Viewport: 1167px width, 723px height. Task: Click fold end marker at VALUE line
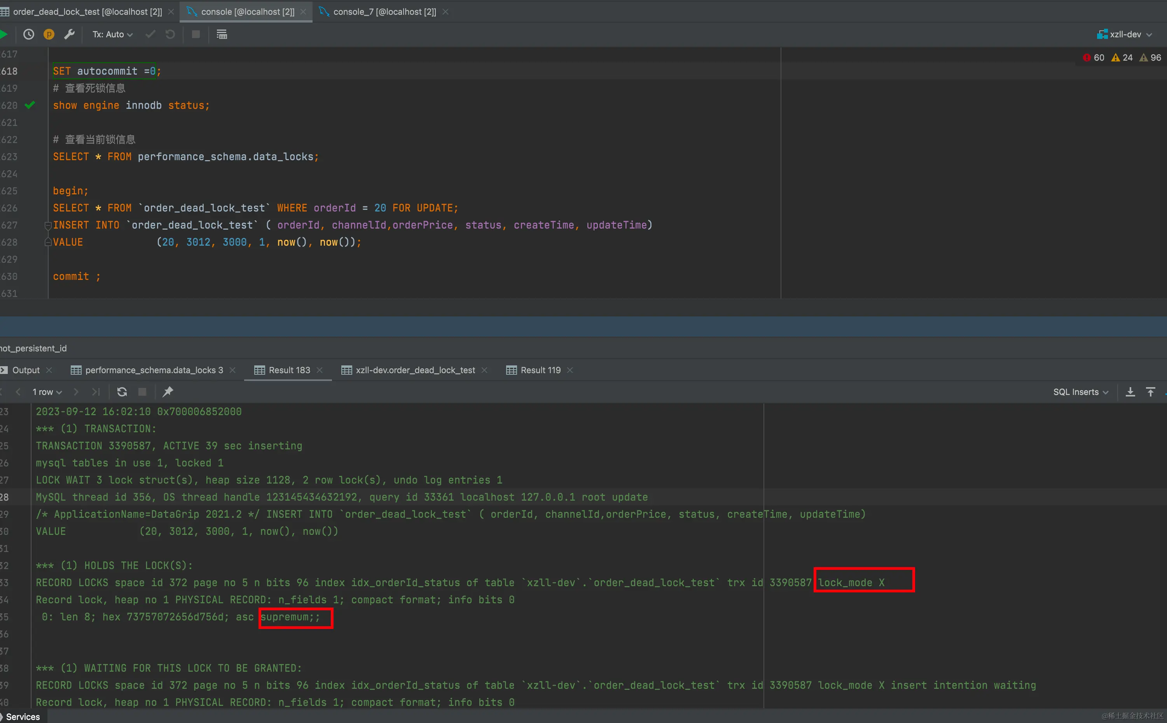point(48,242)
